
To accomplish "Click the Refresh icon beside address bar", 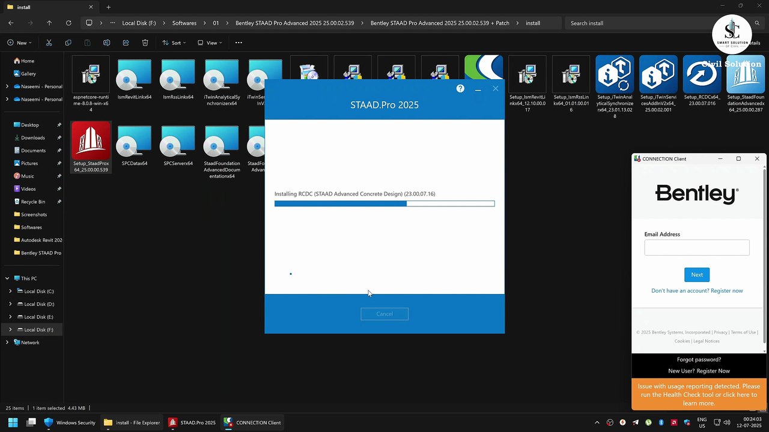I will [68, 23].
